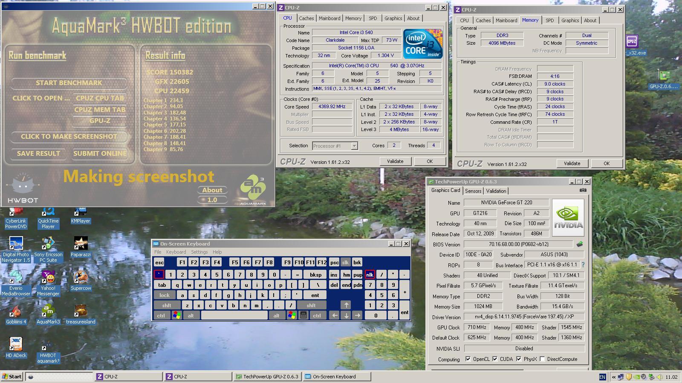682x383 pixels.
Task: Open Sony Ericsson PC Suite icon
Action: pyautogui.click(x=48, y=250)
